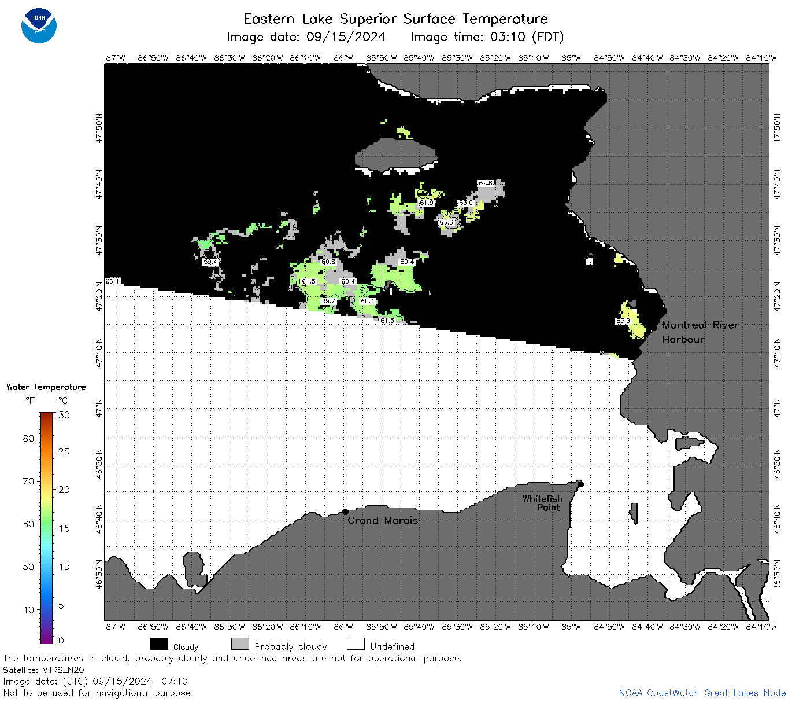Click the NOAA logo emblem
This screenshot has height=702, width=792.
point(39,25)
